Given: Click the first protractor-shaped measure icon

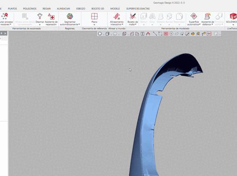Looking at the screenshot, I should click(x=132, y=34).
